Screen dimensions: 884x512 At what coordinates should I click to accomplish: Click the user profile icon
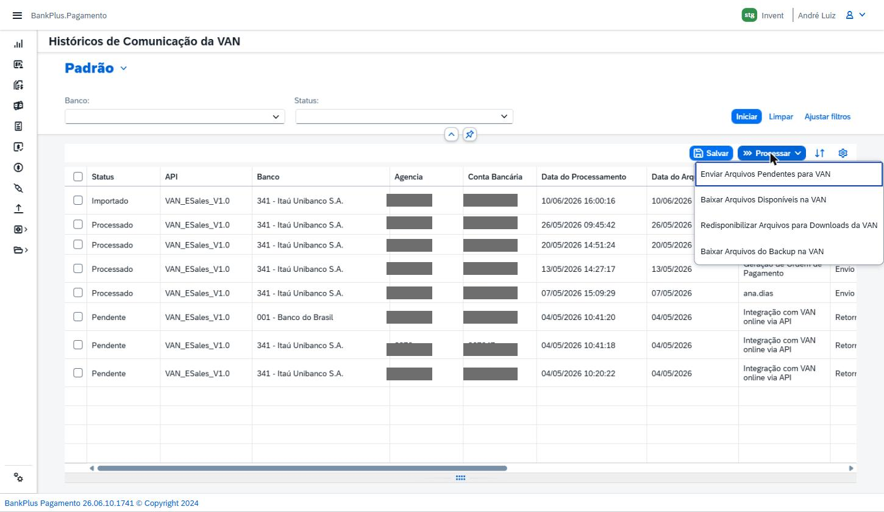click(849, 15)
